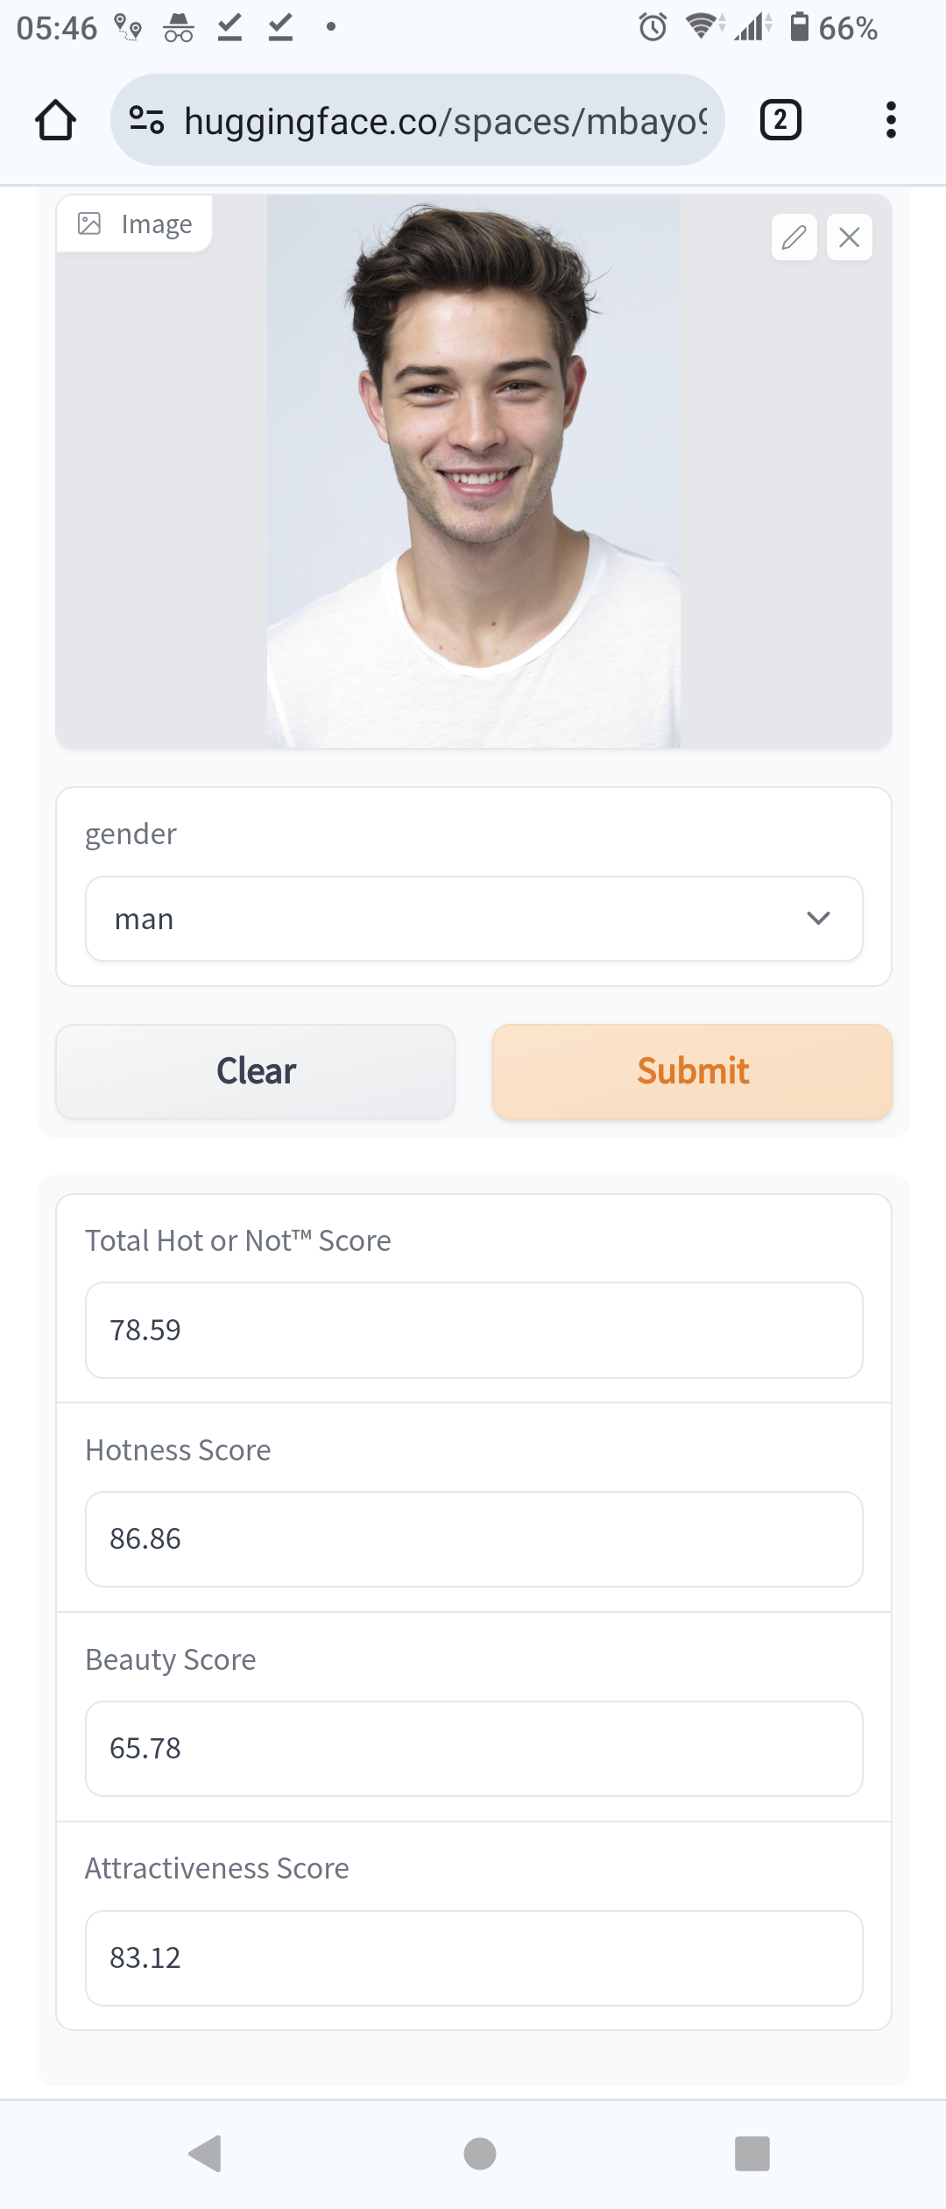Click the pencil edit image icon
The image size is (946, 2209).
pyautogui.click(x=794, y=238)
